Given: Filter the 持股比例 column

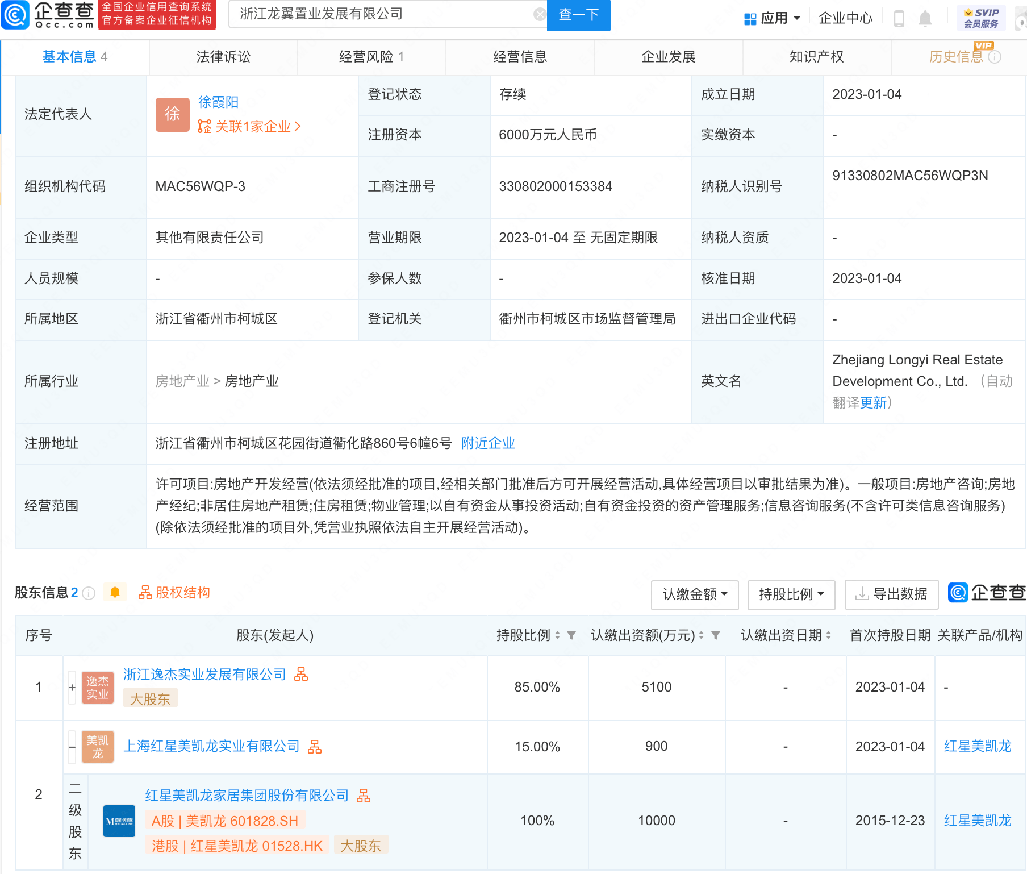Looking at the screenshot, I should tap(571, 635).
